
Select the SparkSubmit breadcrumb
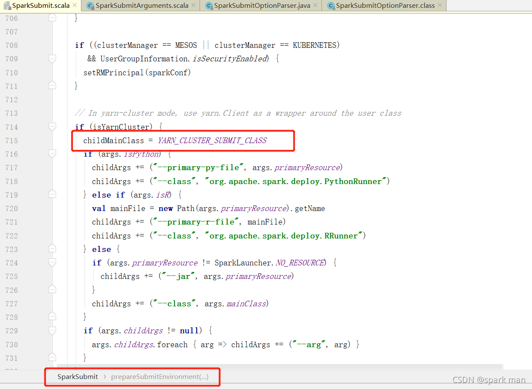coord(77,377)
